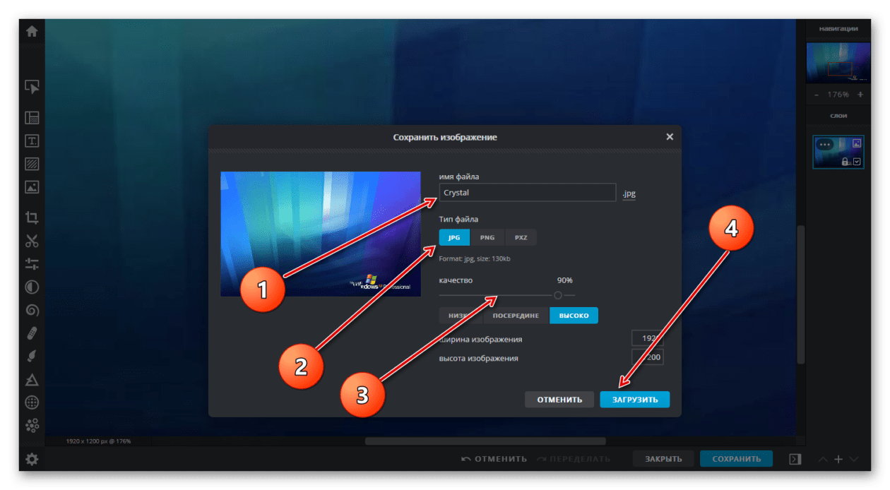Select the high quality preset ВЫСОКО

tap(574, 316)
